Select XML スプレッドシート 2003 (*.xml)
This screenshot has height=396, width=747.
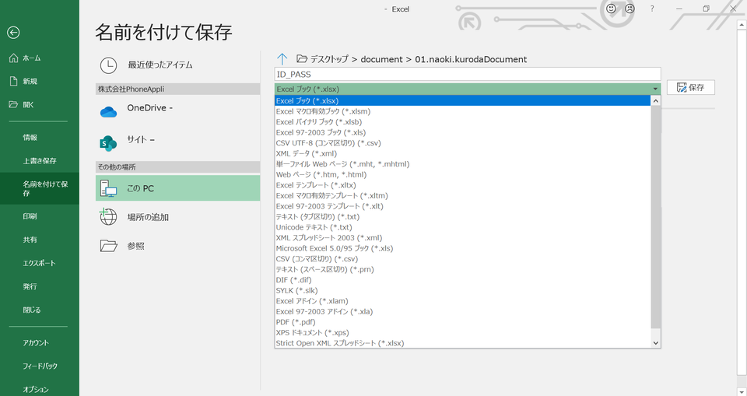click(462, 237)
